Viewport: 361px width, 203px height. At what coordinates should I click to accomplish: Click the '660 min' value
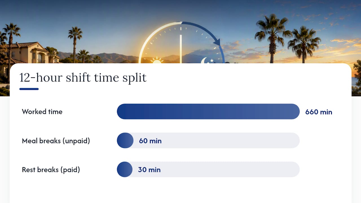point(319,112)
